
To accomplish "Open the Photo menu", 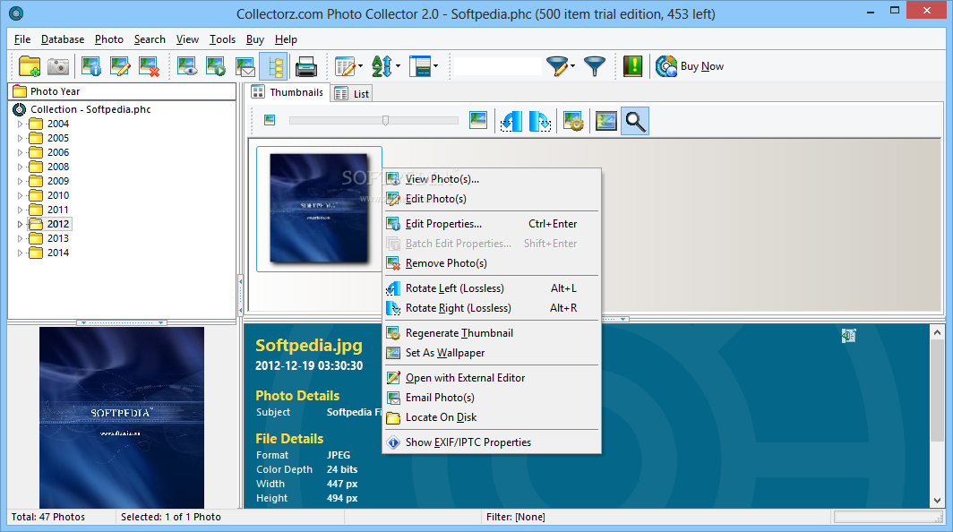I will point(108,39).
